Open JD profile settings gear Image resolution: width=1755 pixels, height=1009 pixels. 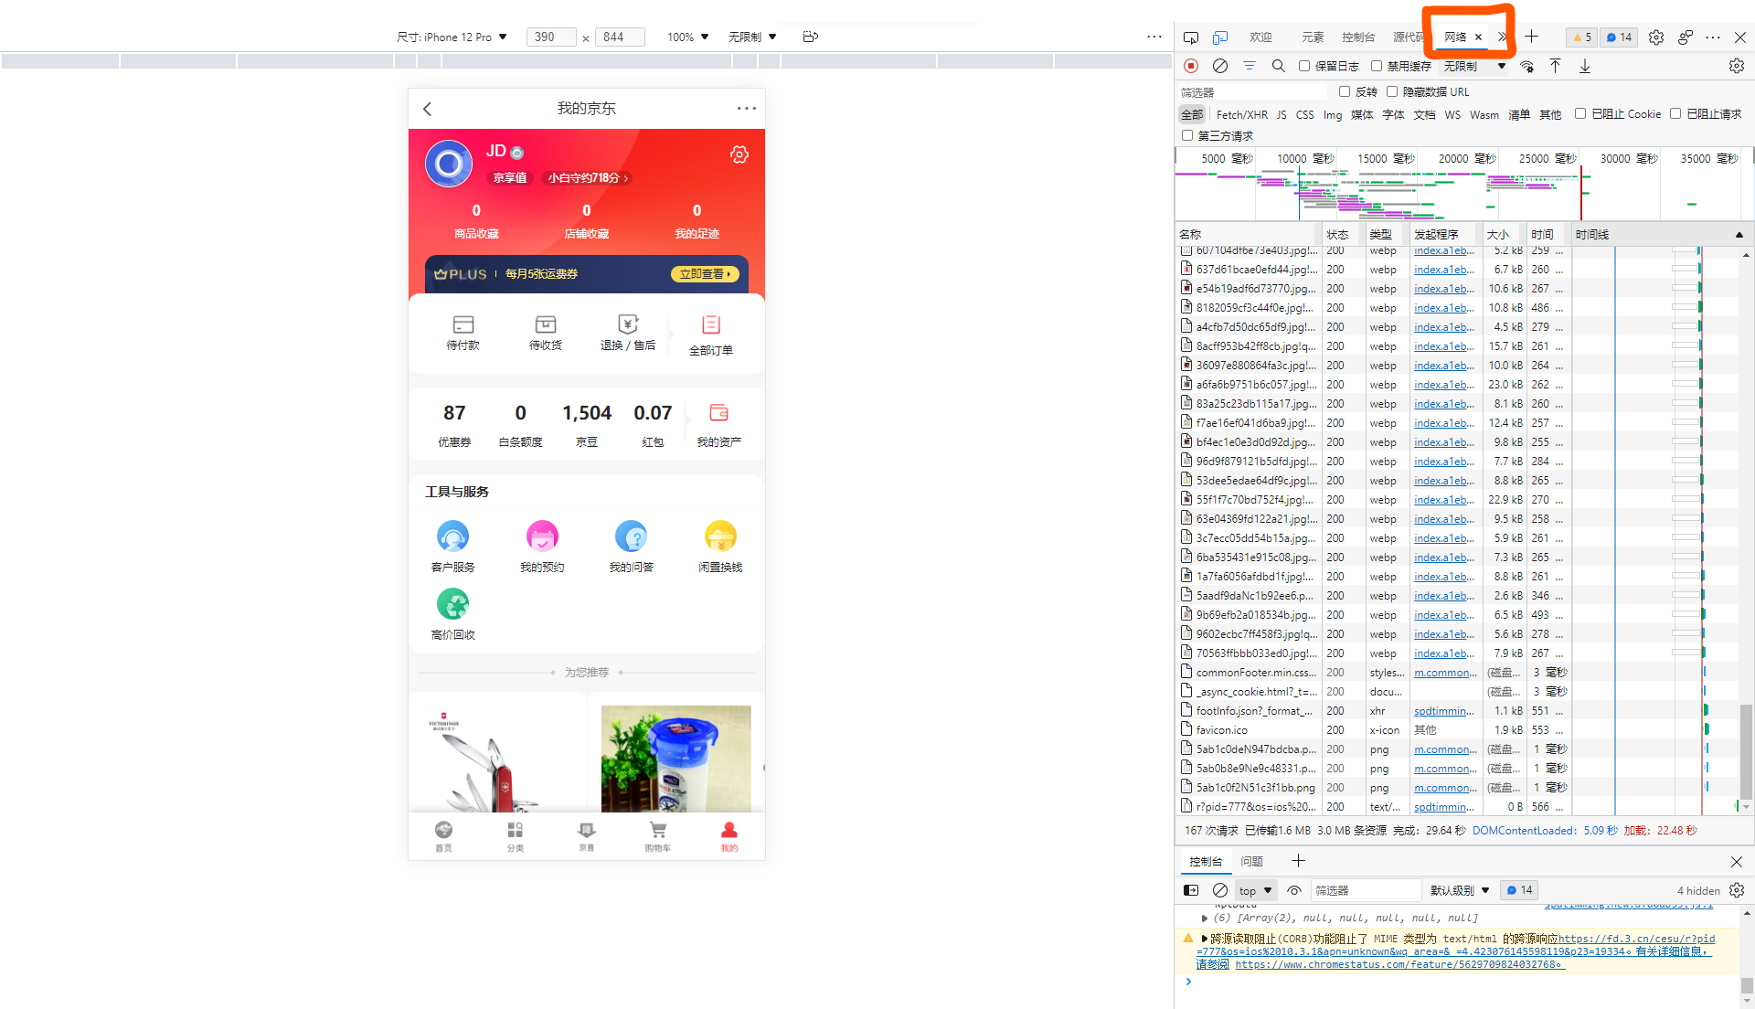(x=739, y=154)
